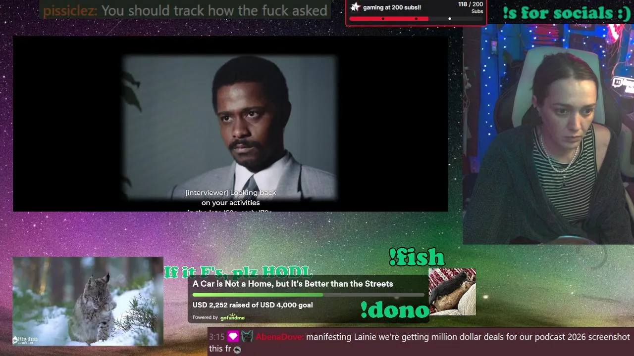Open the lynx in snow video thumbnail
The width and height of the screenshot is (634, 356).
tap(88, 301)
